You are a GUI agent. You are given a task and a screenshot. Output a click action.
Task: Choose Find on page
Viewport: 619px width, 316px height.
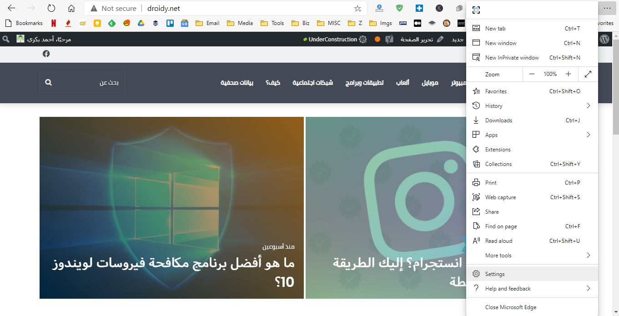click(x=532, y=226)
